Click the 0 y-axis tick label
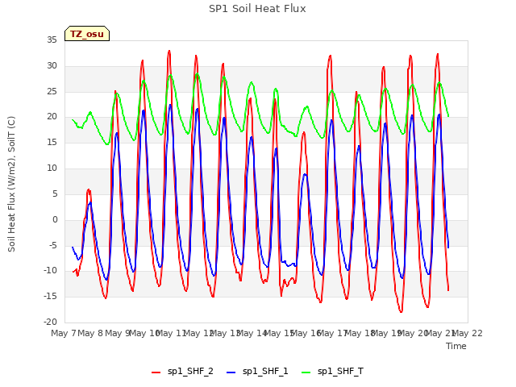 click(x=55, y=220)
